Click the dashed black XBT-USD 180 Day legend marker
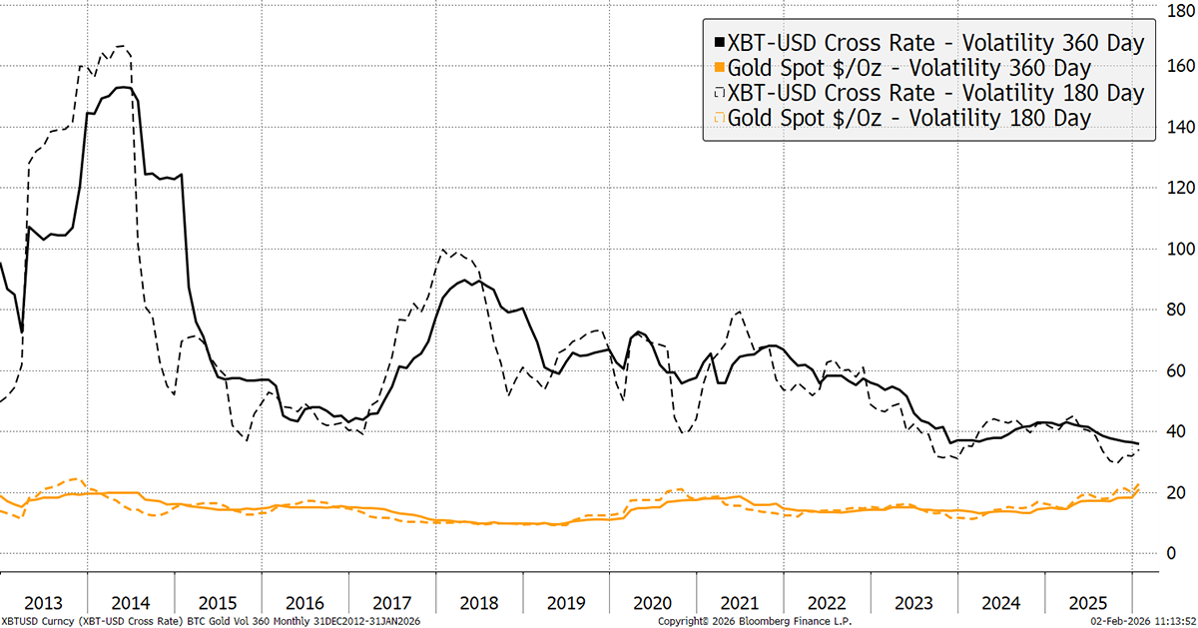This screenshot has width=1198, height=628. 720,94
